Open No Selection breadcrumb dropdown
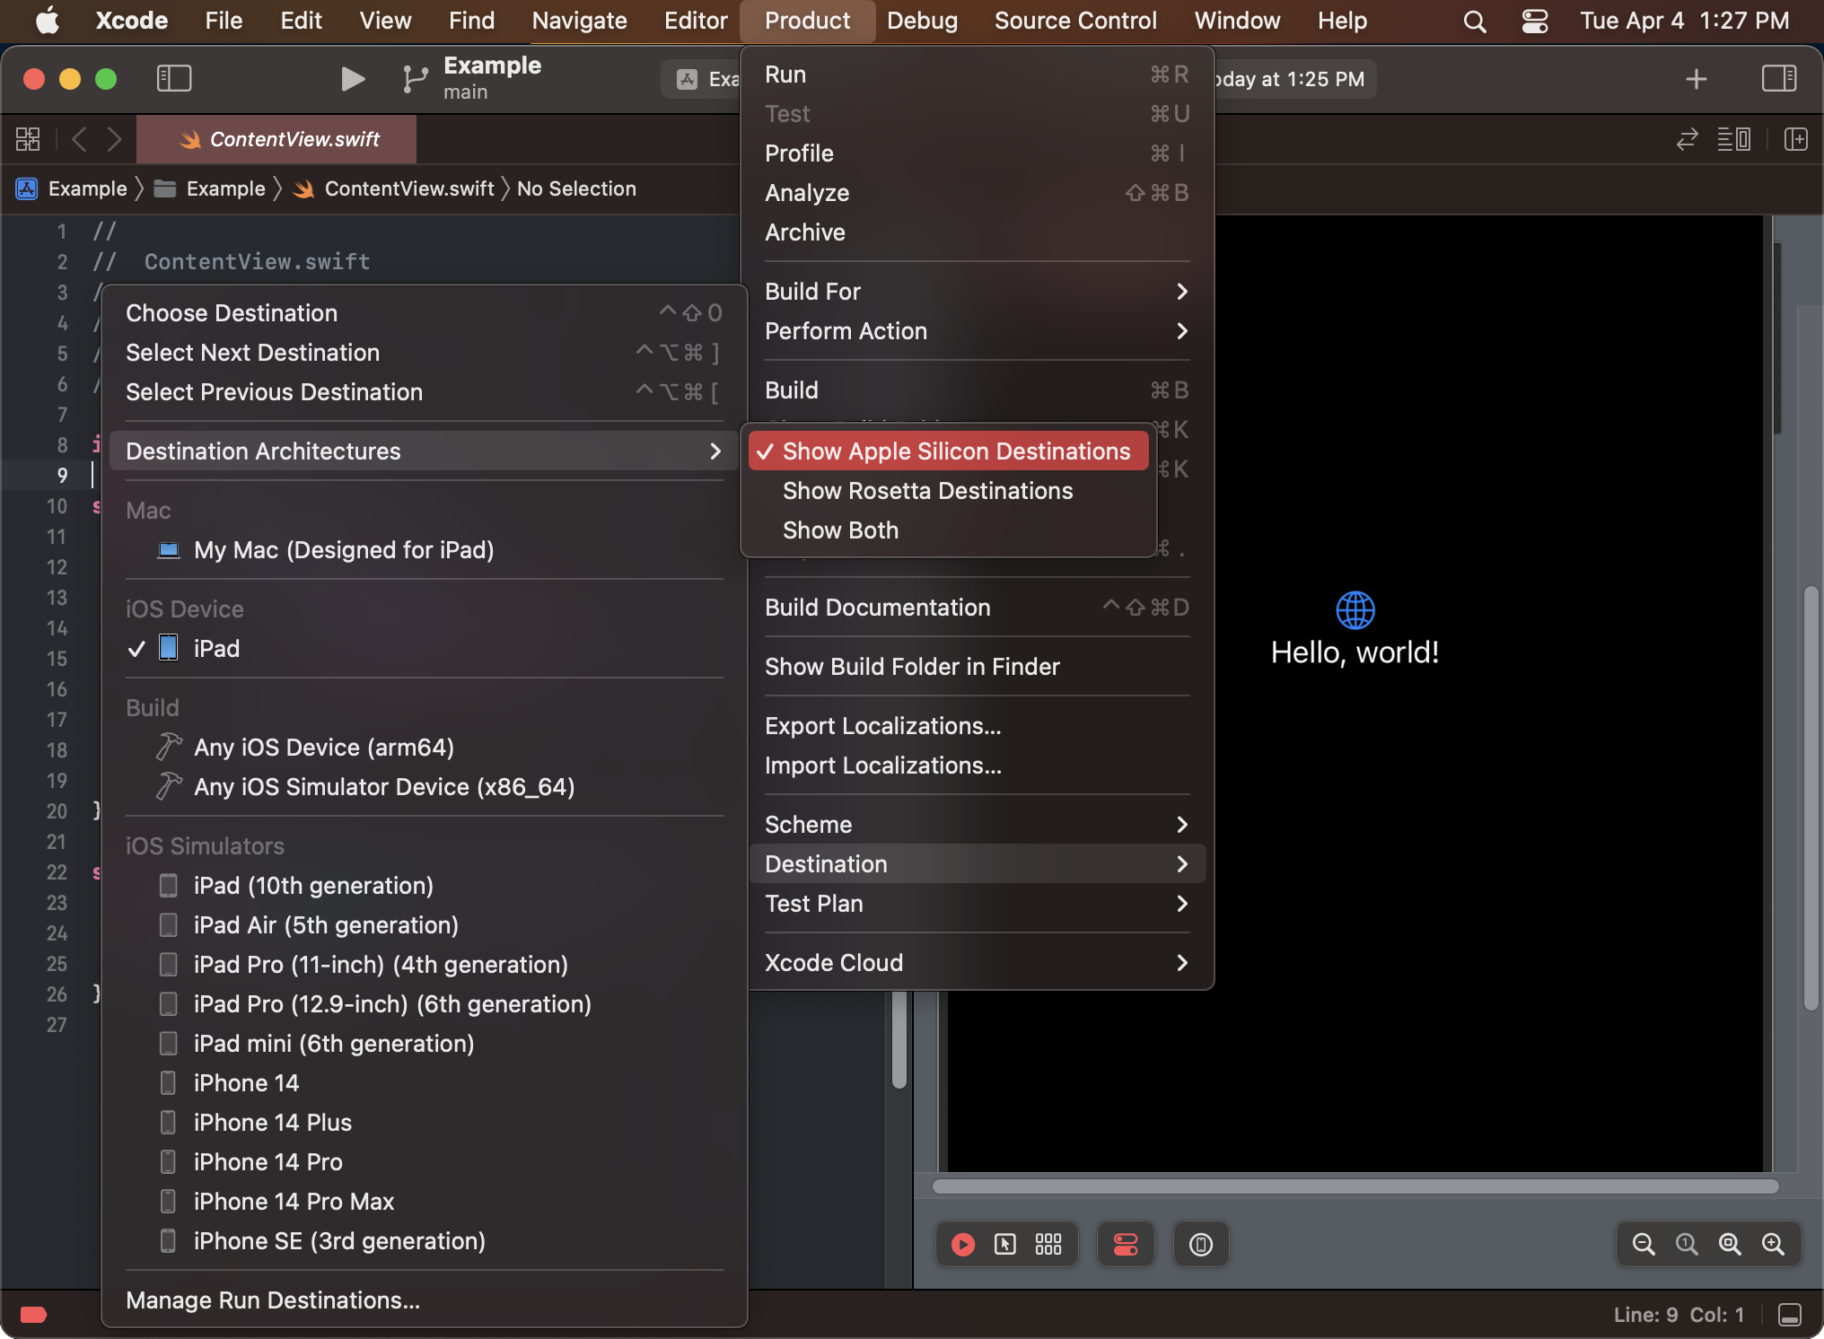Screen dimensions: 1824x1339 tap(576, 188)
